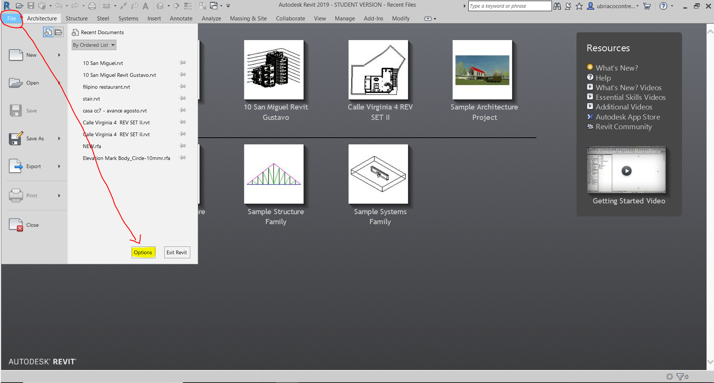Viewport: 714px width, 383px height.
Task: Pin 10 San Miguel Revit Gustavo.rvt
Action: (x=183, y=75)
